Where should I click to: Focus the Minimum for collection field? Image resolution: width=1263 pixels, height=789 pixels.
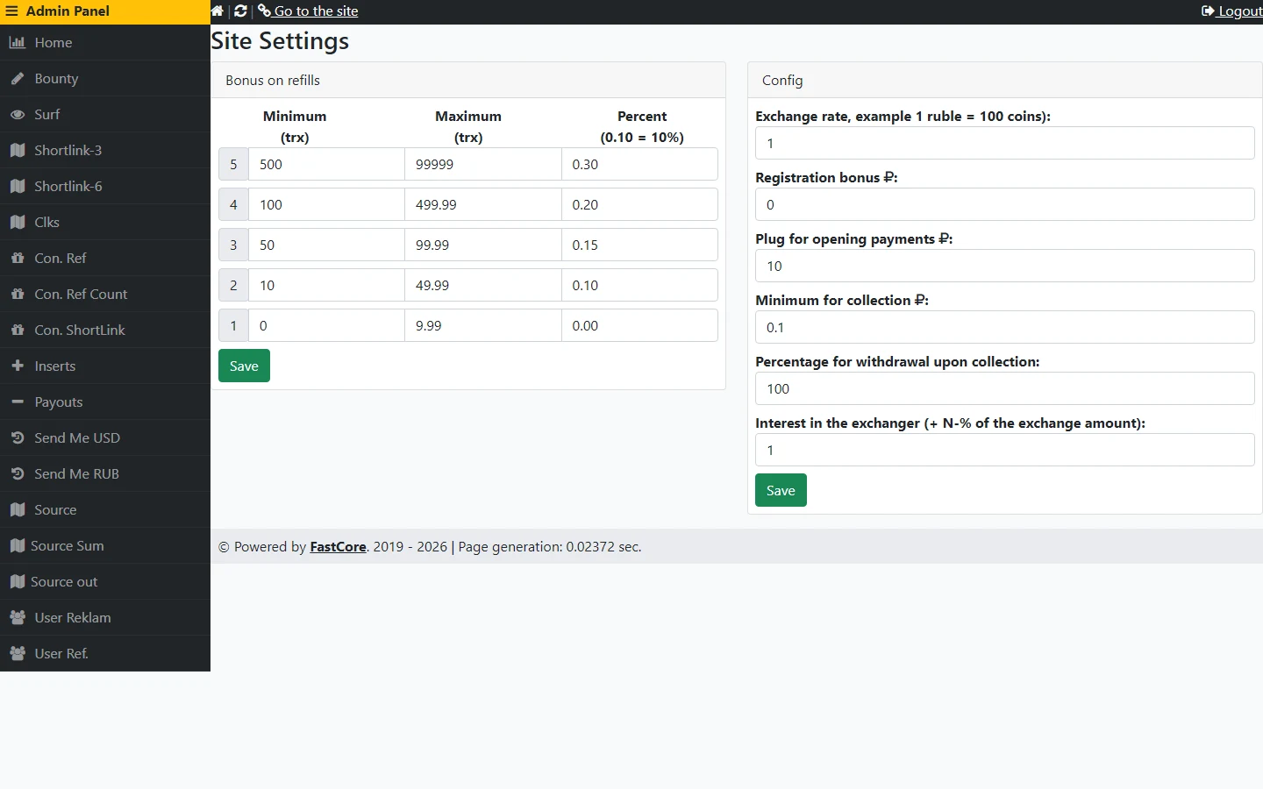pyautogui.click(x=1005, y=327)
